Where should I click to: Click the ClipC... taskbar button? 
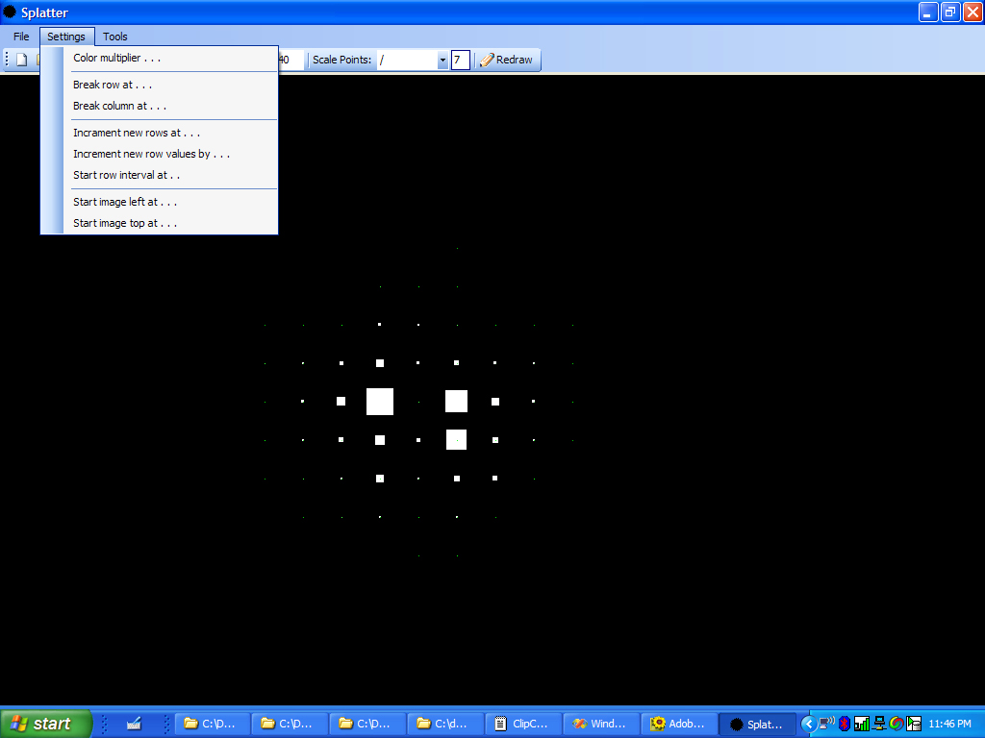click(523, 724)
